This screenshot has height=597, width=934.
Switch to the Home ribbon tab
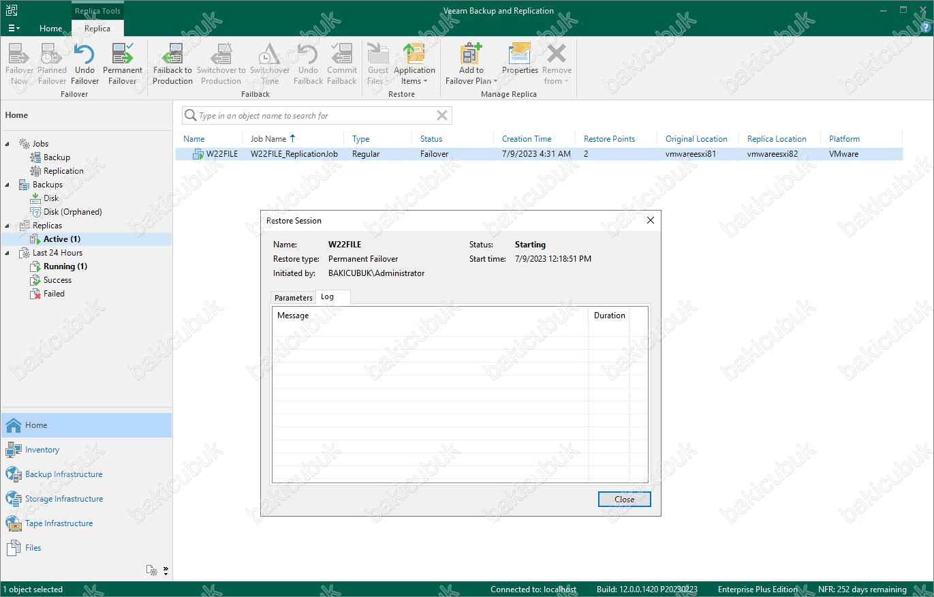pyautogui.click(x=50, y=29)
